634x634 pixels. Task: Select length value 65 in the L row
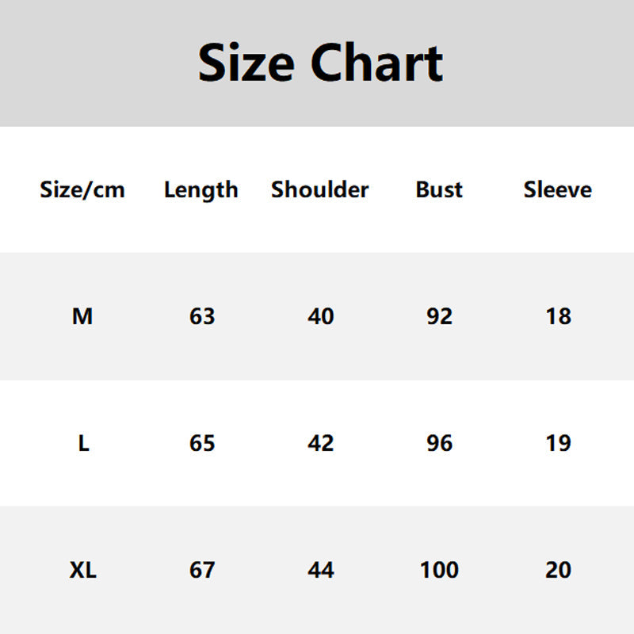(x=202, y=444)
